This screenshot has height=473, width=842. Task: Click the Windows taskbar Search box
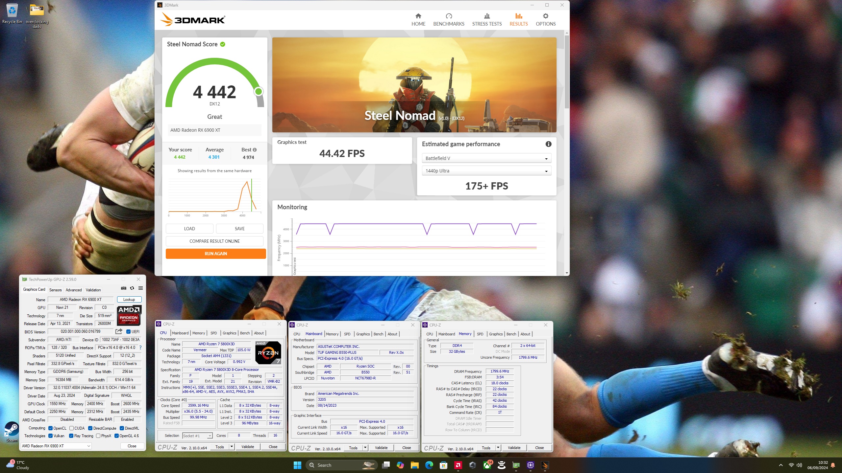pos(342,465)
